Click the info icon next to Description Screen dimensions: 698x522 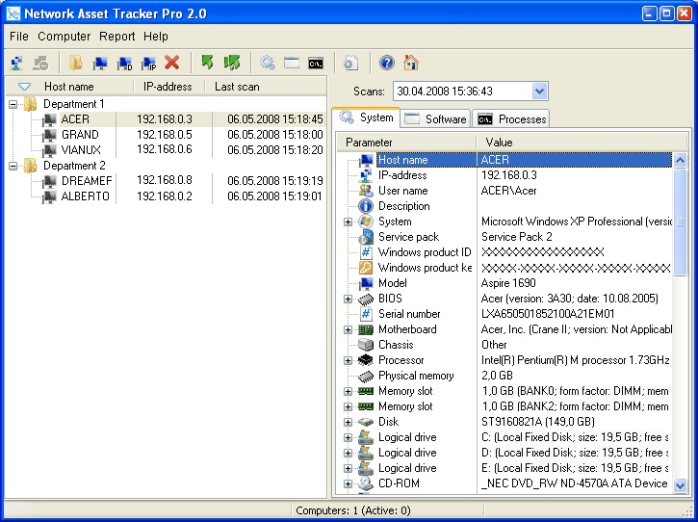pos(366,206)
